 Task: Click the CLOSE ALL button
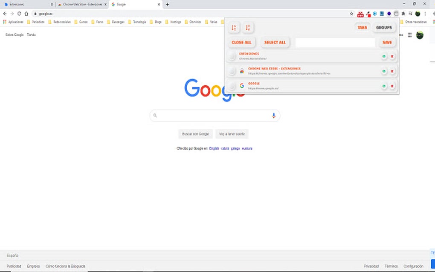click(x=241, y=42)
